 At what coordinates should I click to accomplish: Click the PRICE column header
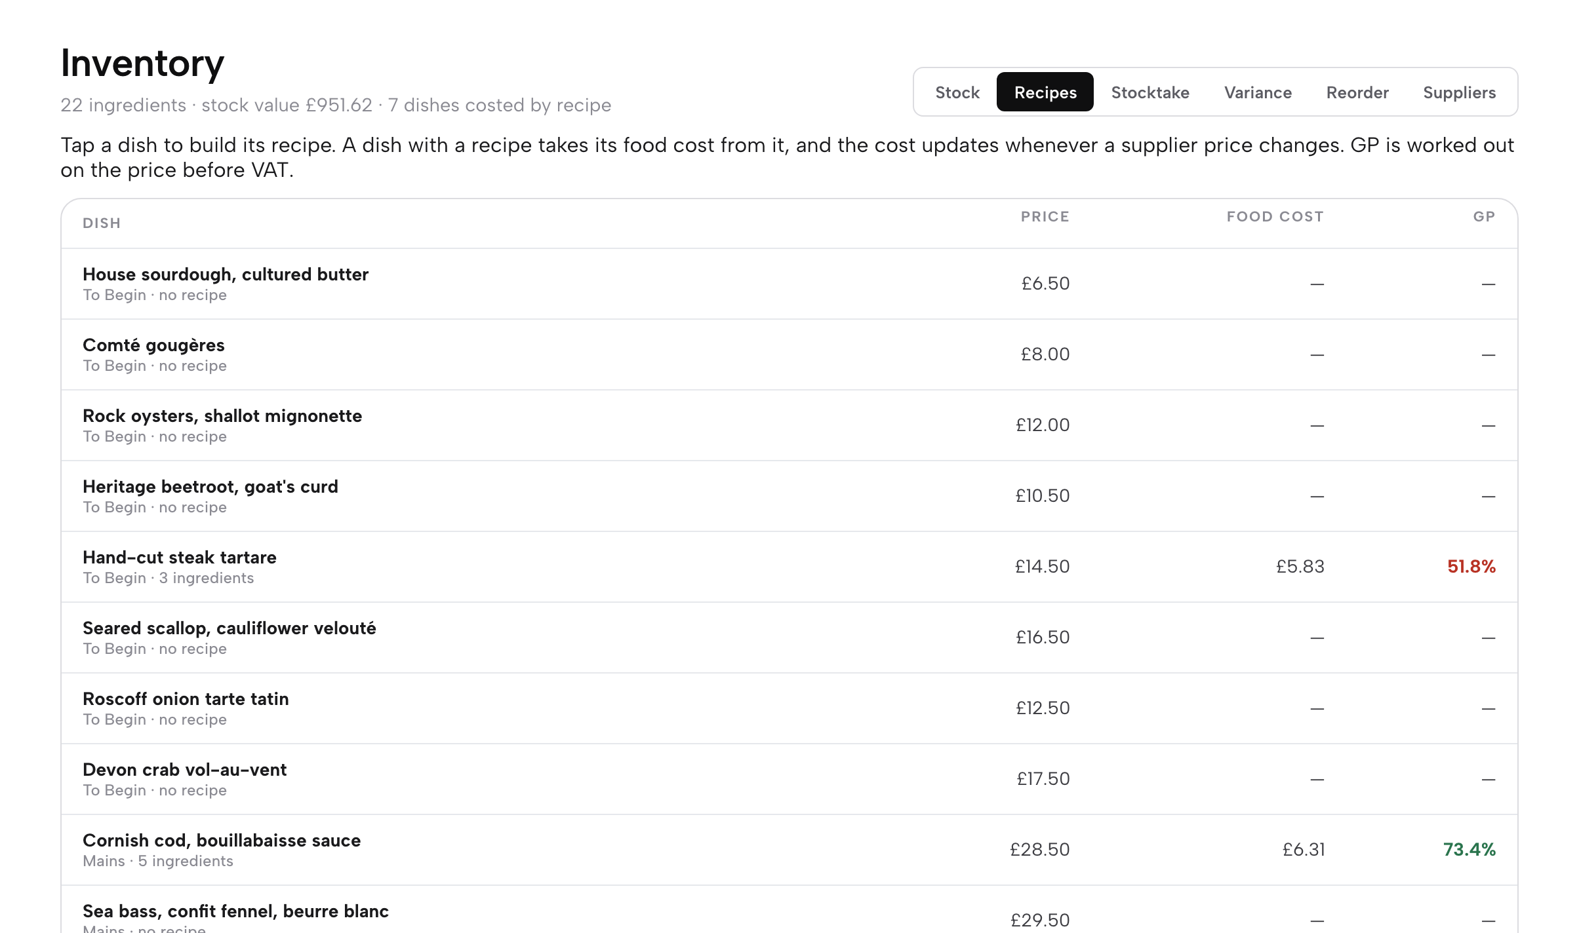(1045, 217)
